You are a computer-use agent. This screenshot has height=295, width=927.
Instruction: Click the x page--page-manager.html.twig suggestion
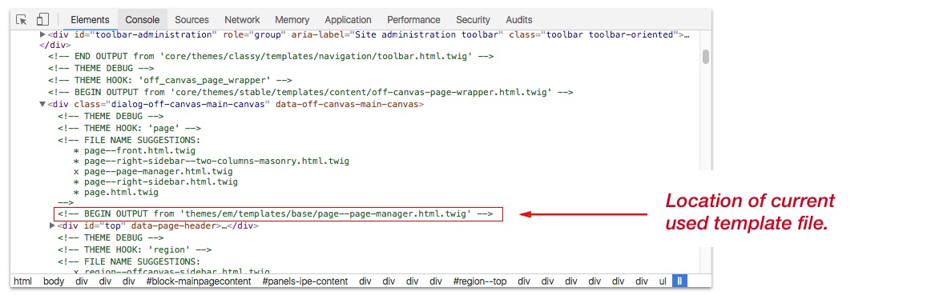tap(152, 172)
